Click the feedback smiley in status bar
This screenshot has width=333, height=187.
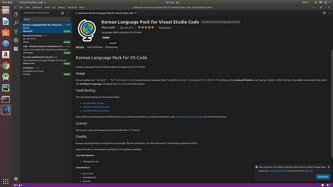[x=323, y=185]
